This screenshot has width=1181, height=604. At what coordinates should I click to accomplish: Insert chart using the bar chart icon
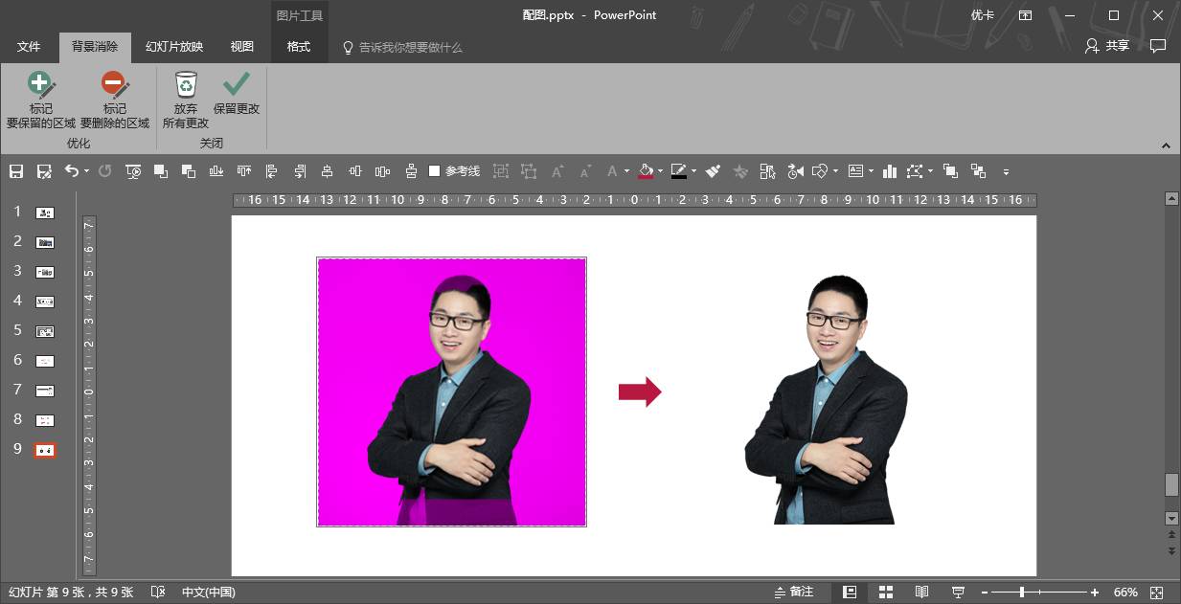tap(890, 171)
